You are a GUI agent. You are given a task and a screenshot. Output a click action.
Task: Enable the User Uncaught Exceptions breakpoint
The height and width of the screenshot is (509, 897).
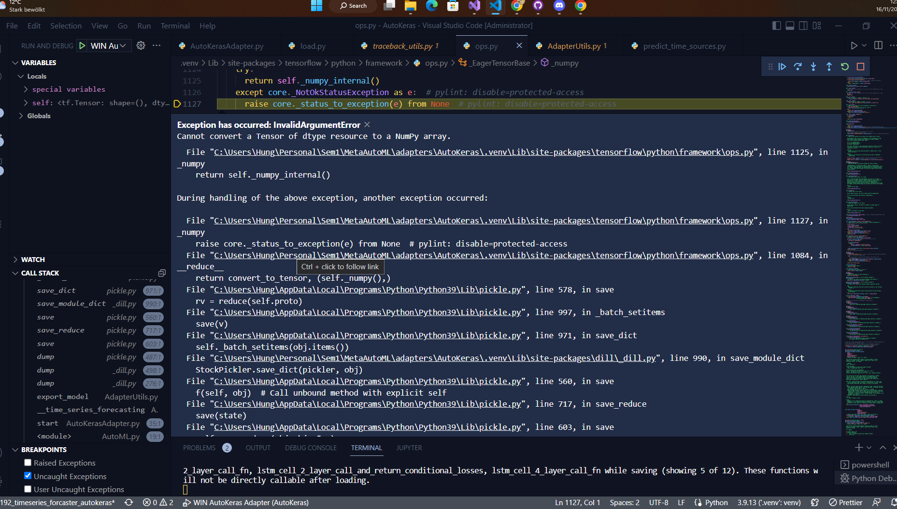pyautogui.click(x=28, y=489)
